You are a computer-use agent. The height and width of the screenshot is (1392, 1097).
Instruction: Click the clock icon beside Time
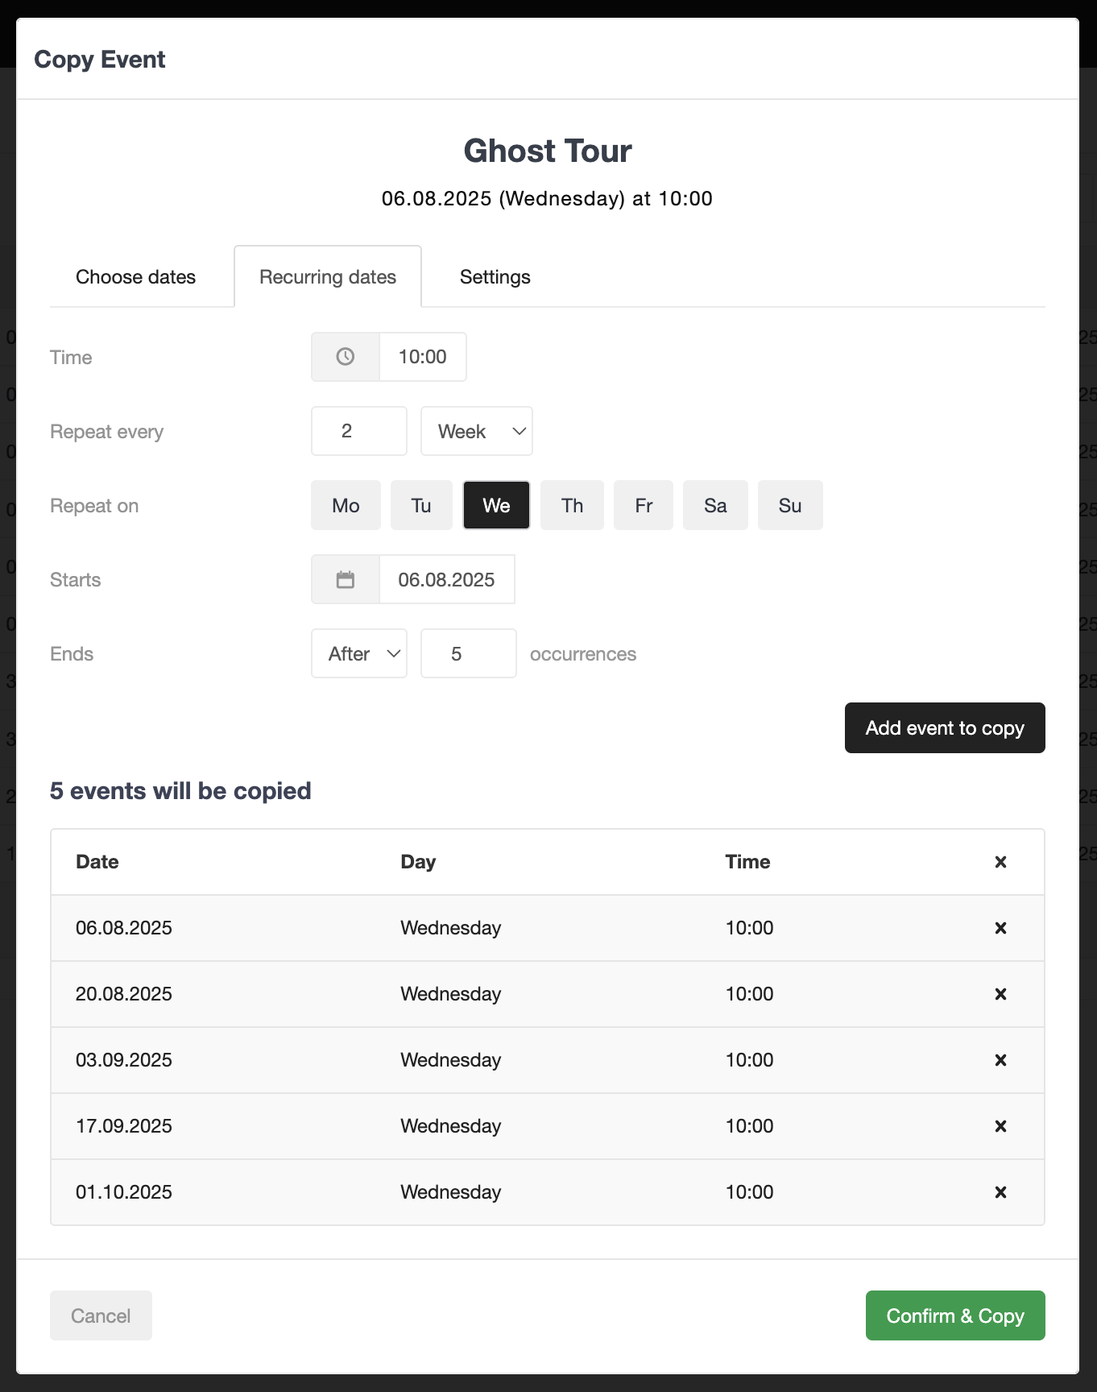point(346,357)
